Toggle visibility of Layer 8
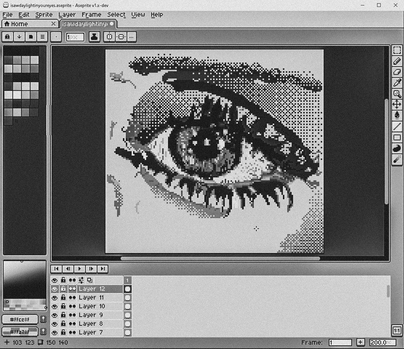Screen dimensions: 404x349 tap(55, 324)
